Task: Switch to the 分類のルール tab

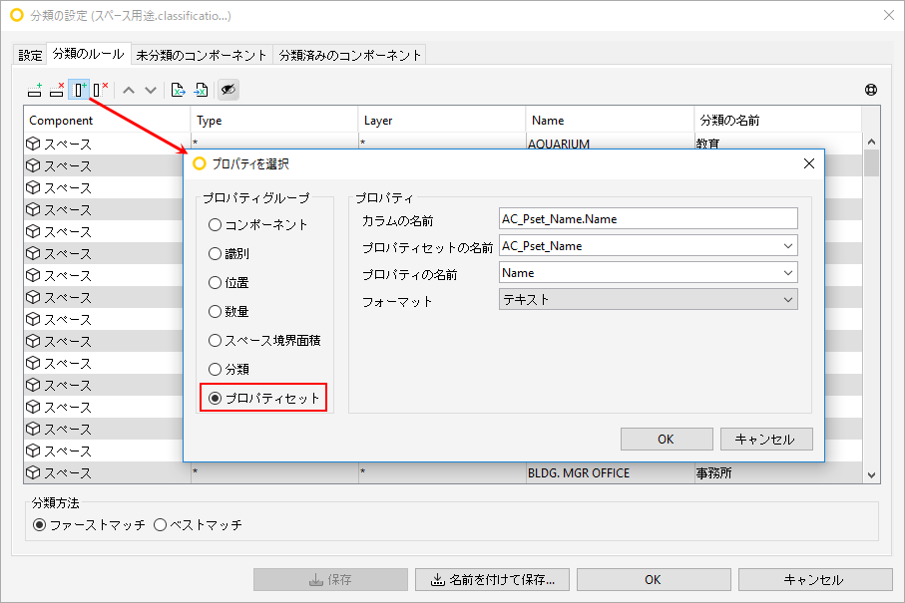Action: 89,54
